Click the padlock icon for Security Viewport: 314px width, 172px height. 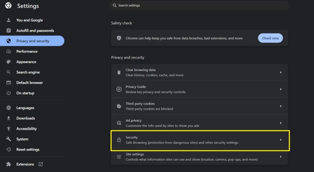click(119, 140)
